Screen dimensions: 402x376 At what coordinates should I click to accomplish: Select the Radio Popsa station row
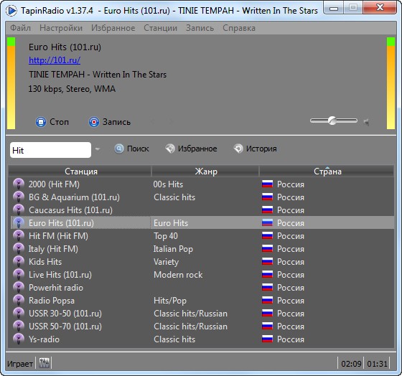pyautogui.click(x=201, y=301)
